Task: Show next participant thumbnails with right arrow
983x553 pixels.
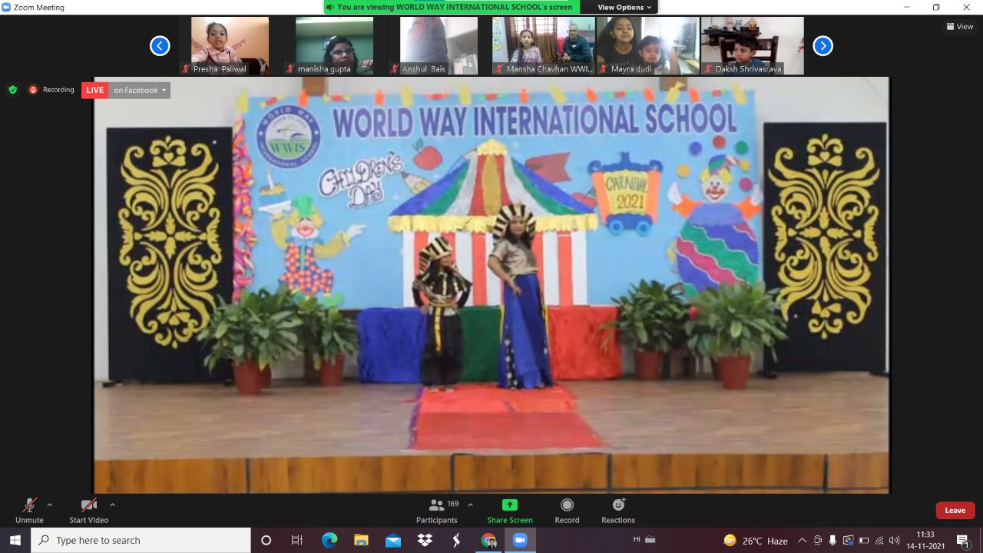Action: 822,46
